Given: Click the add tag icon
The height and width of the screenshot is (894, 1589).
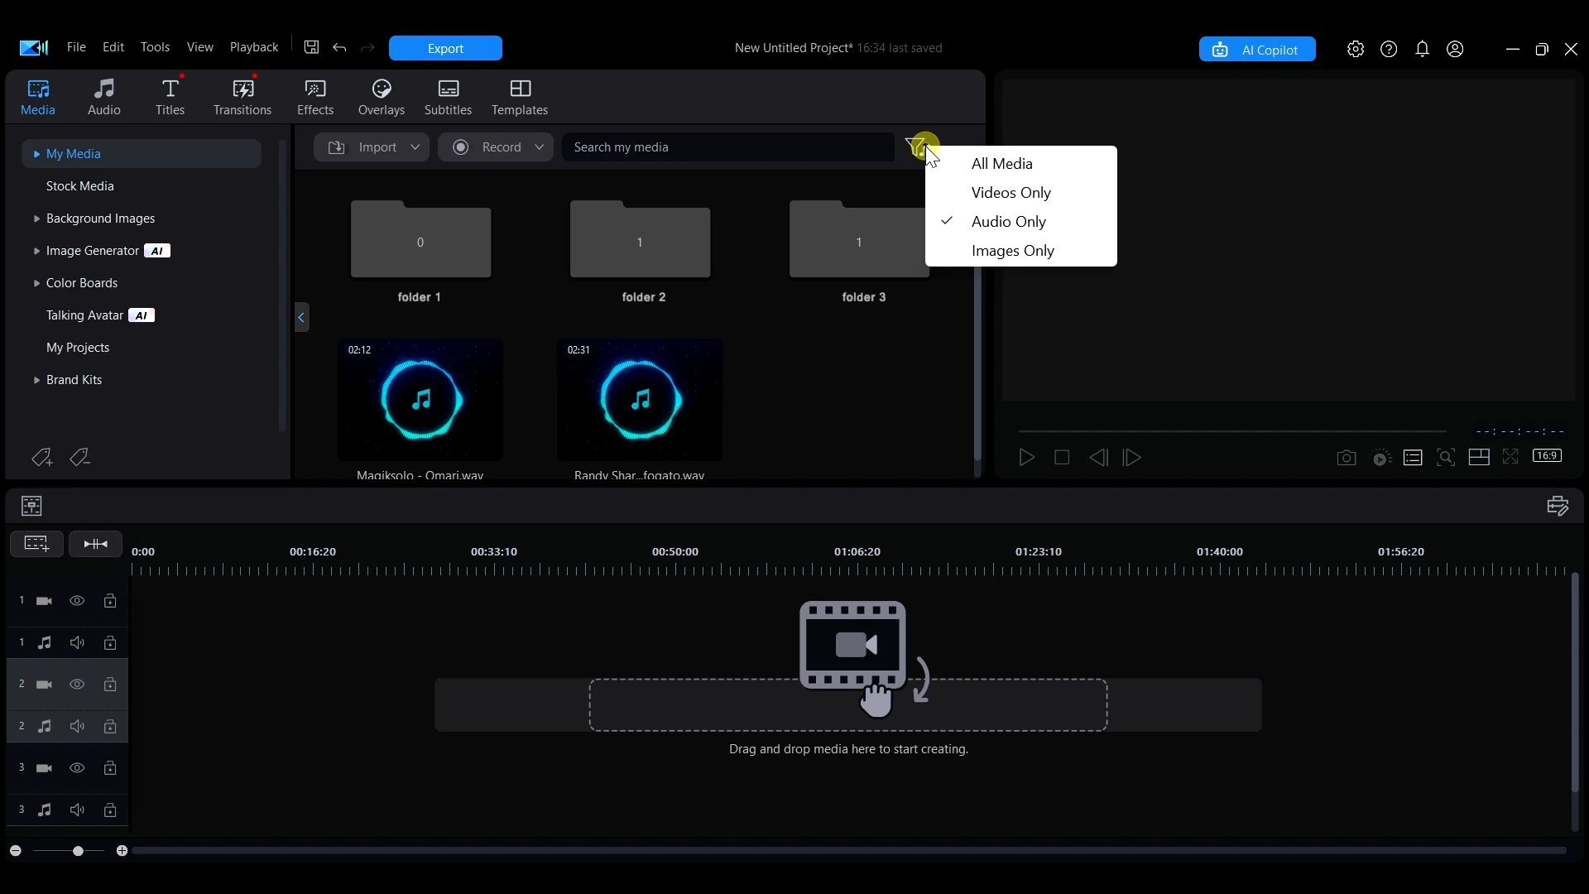Looking at the screenshot, I should click(x=41, y=457).
